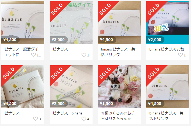
Task: Open the only unsold binaris product image
Action: click(23, 23)
